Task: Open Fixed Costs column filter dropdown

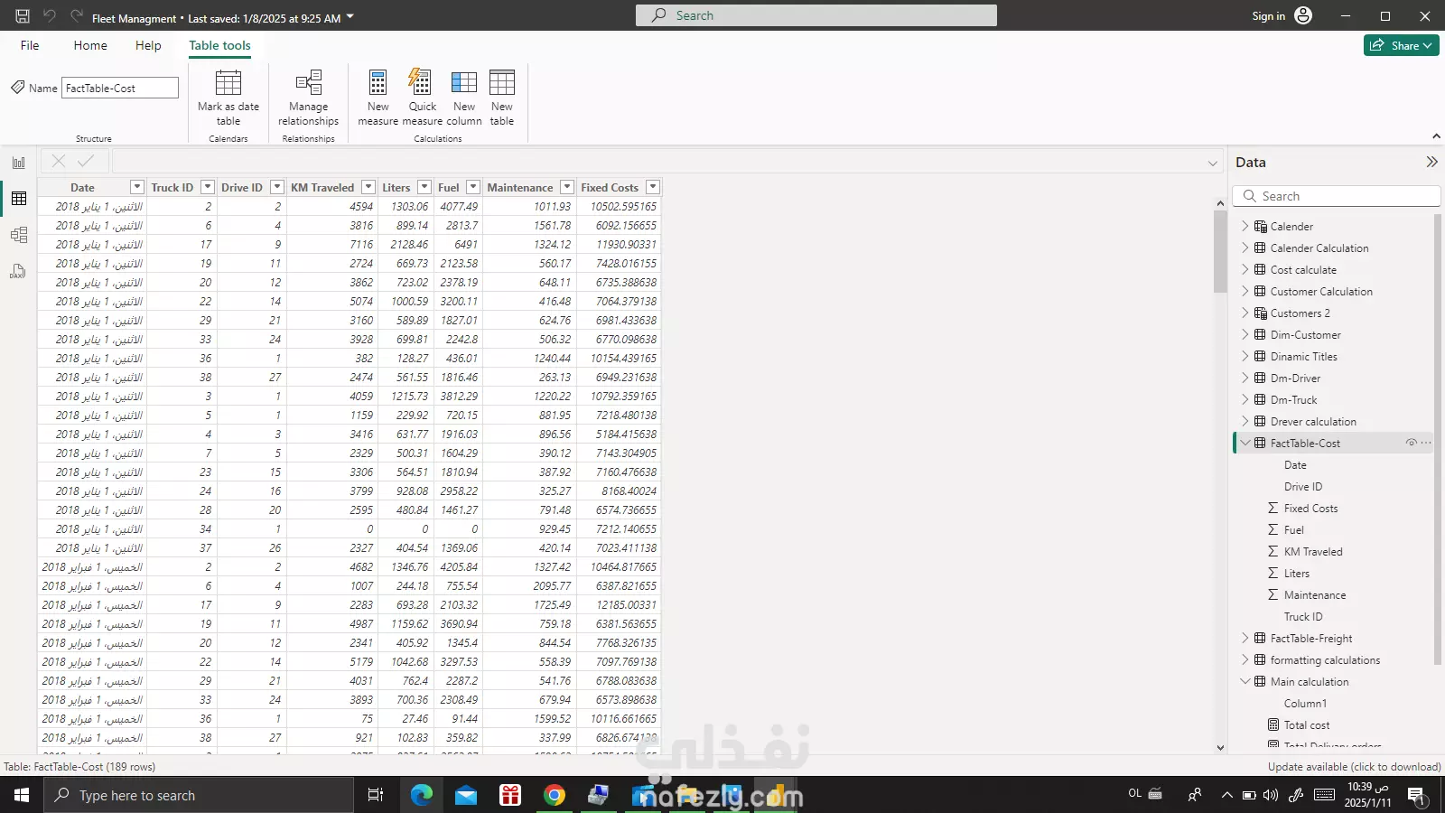Action: (x=653, y=187)
